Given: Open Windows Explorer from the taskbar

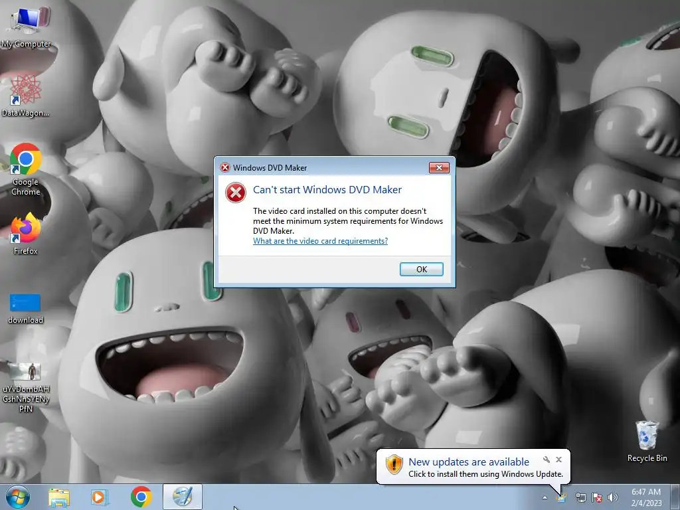Looking at the screenshot, I should (59, 497).
